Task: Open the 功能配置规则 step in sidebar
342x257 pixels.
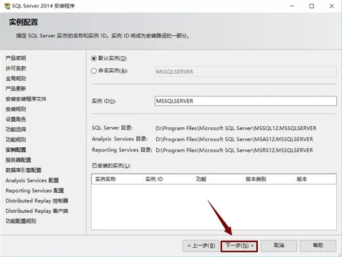Action: (21, 221)
